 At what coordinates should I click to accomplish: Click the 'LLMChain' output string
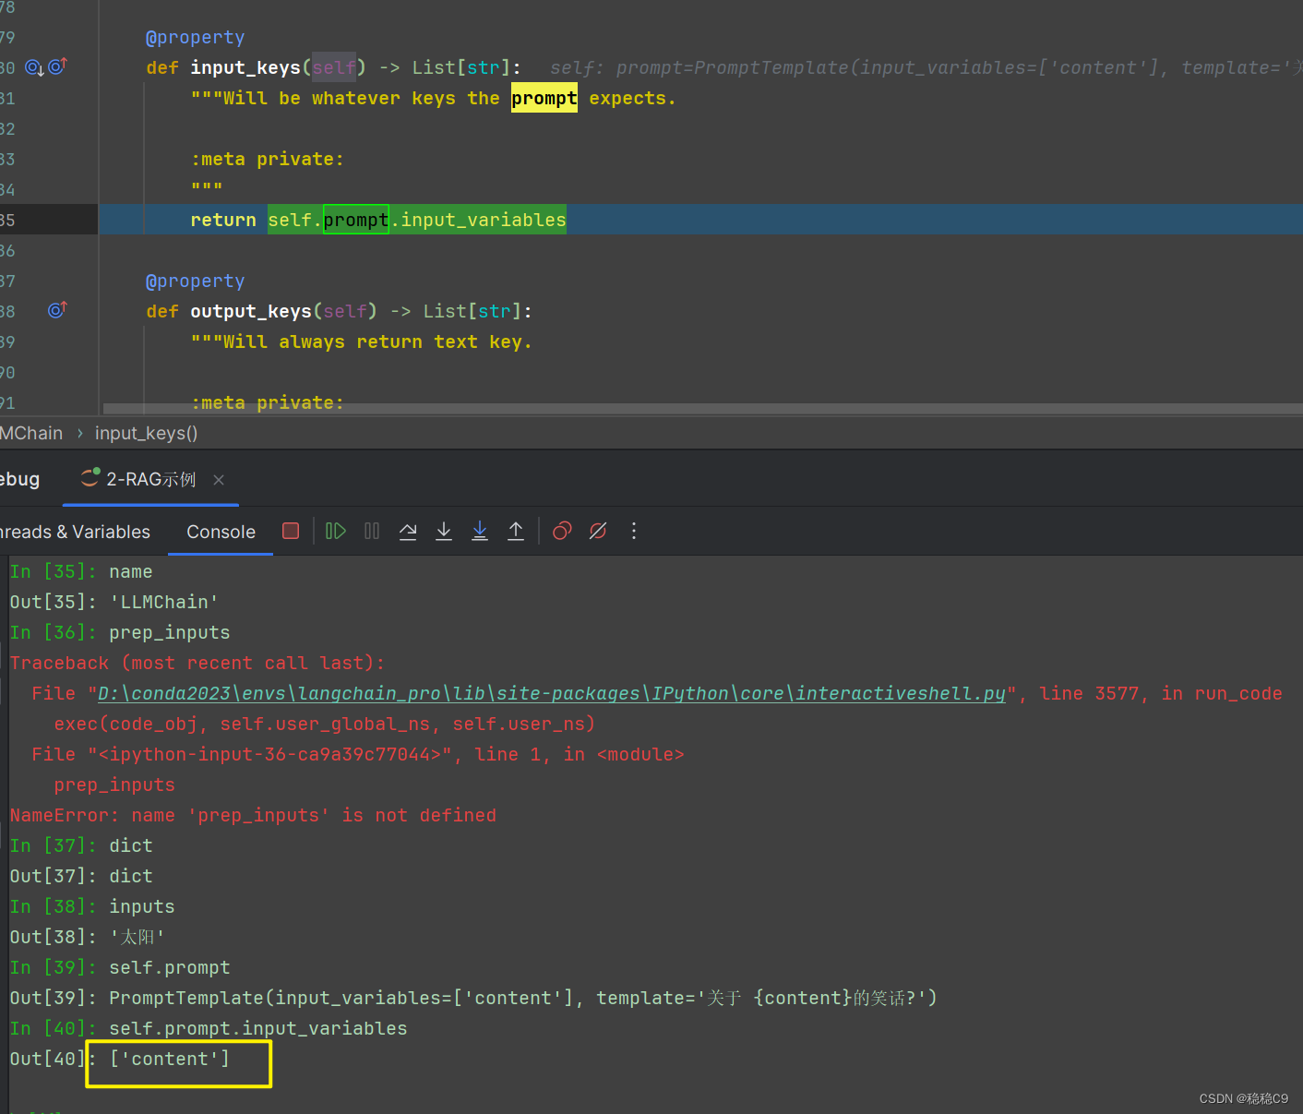(164, 602)
